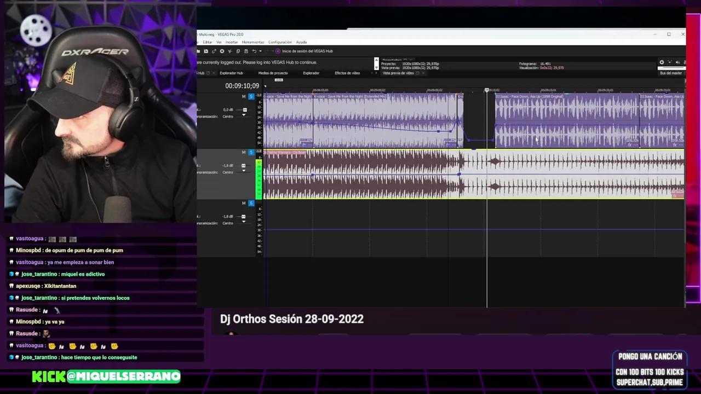Image resolution: width=701 pixels, height=394 pixels.
Task: Click the 00:09:10;09 timecode display
Action: click(x=242, y=86)
